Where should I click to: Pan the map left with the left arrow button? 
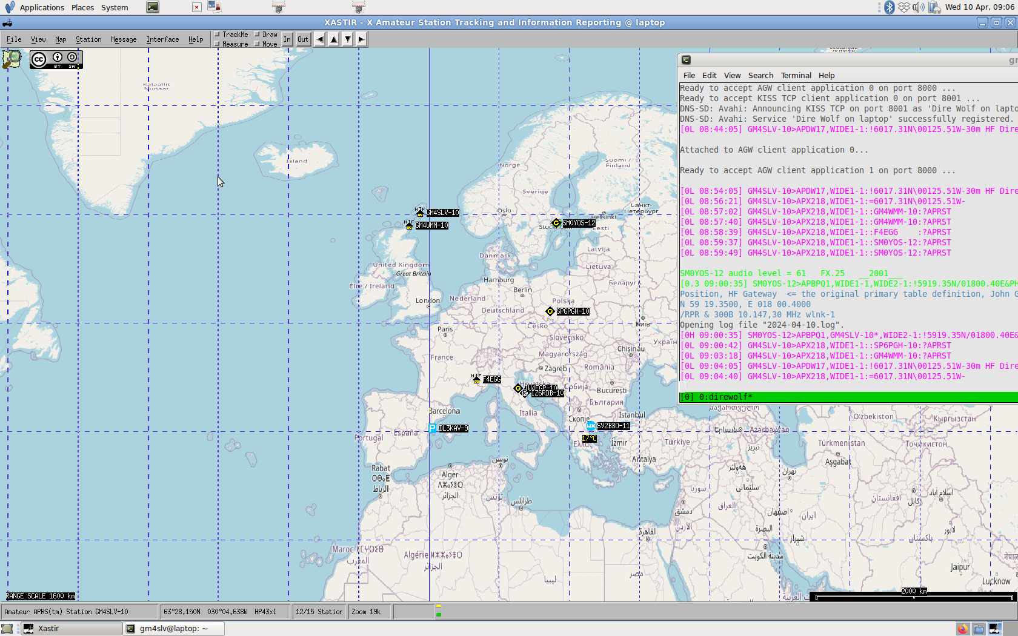[x=319, y=39]
